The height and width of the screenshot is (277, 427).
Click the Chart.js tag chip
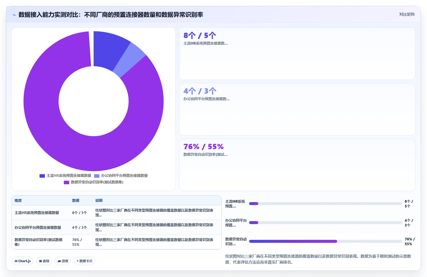23,261
